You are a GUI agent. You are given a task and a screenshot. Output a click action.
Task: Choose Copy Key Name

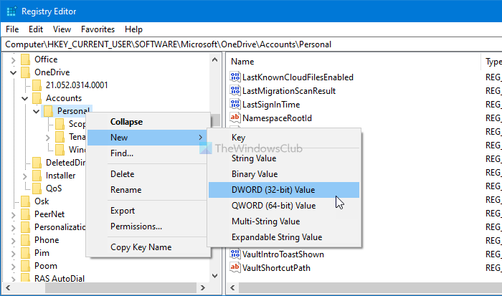click(x=148, y=247)
